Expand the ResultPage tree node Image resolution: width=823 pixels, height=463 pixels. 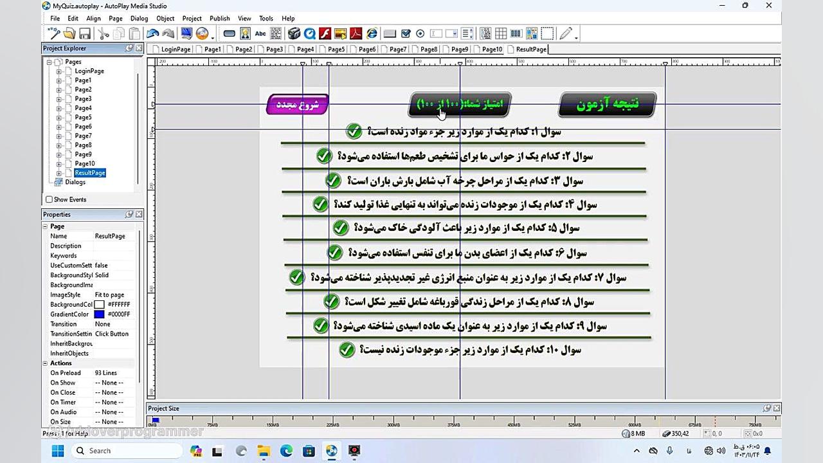[x=59, y=173]
